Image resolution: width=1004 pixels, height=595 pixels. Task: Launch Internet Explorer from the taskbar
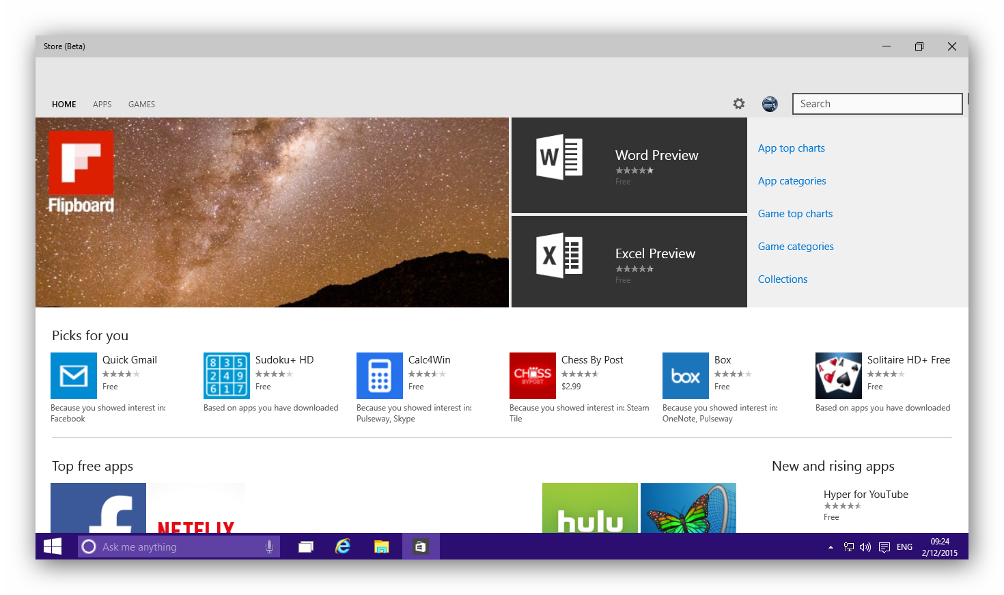(343, 546)
